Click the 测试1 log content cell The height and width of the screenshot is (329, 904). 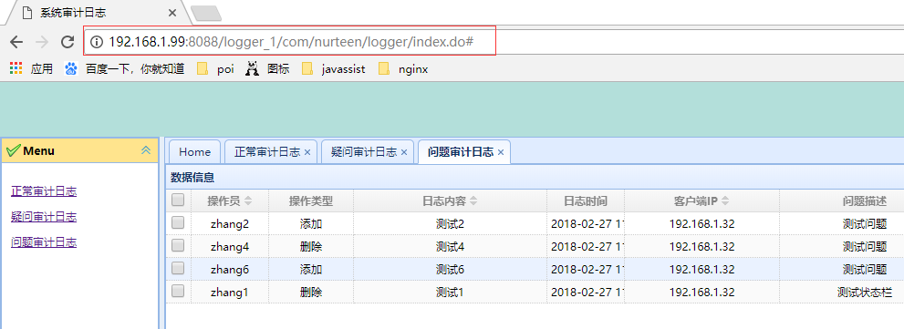click(451, 293)
